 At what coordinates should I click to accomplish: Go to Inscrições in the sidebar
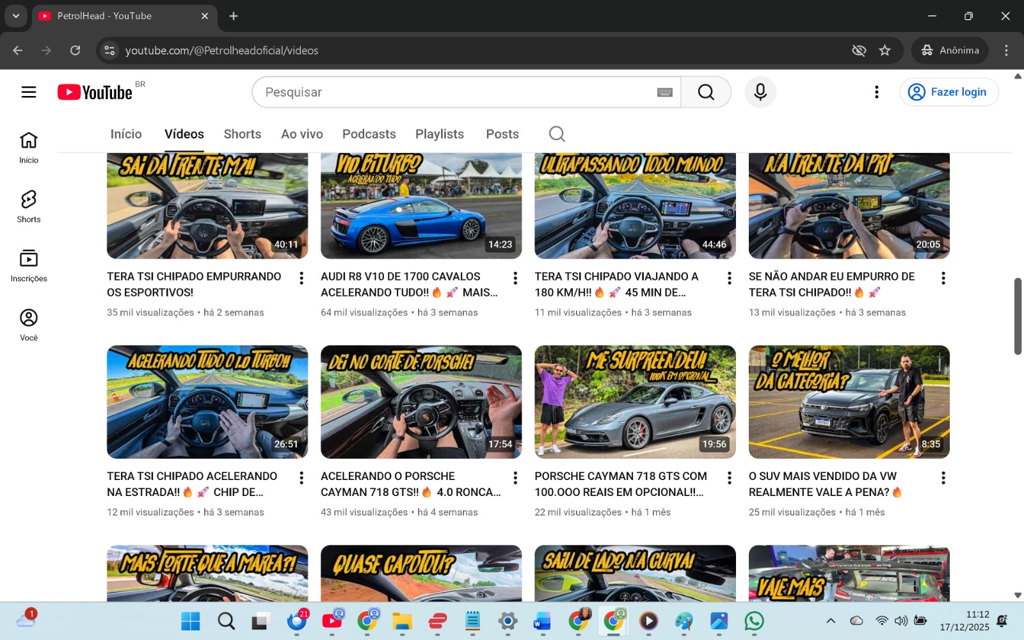click(x=29, y=266)
